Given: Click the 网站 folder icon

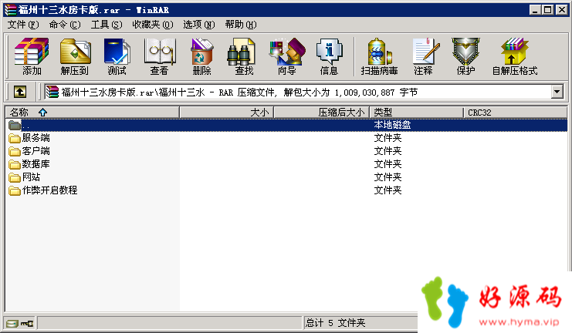Looking at the screenshot, I should [15, 177].
